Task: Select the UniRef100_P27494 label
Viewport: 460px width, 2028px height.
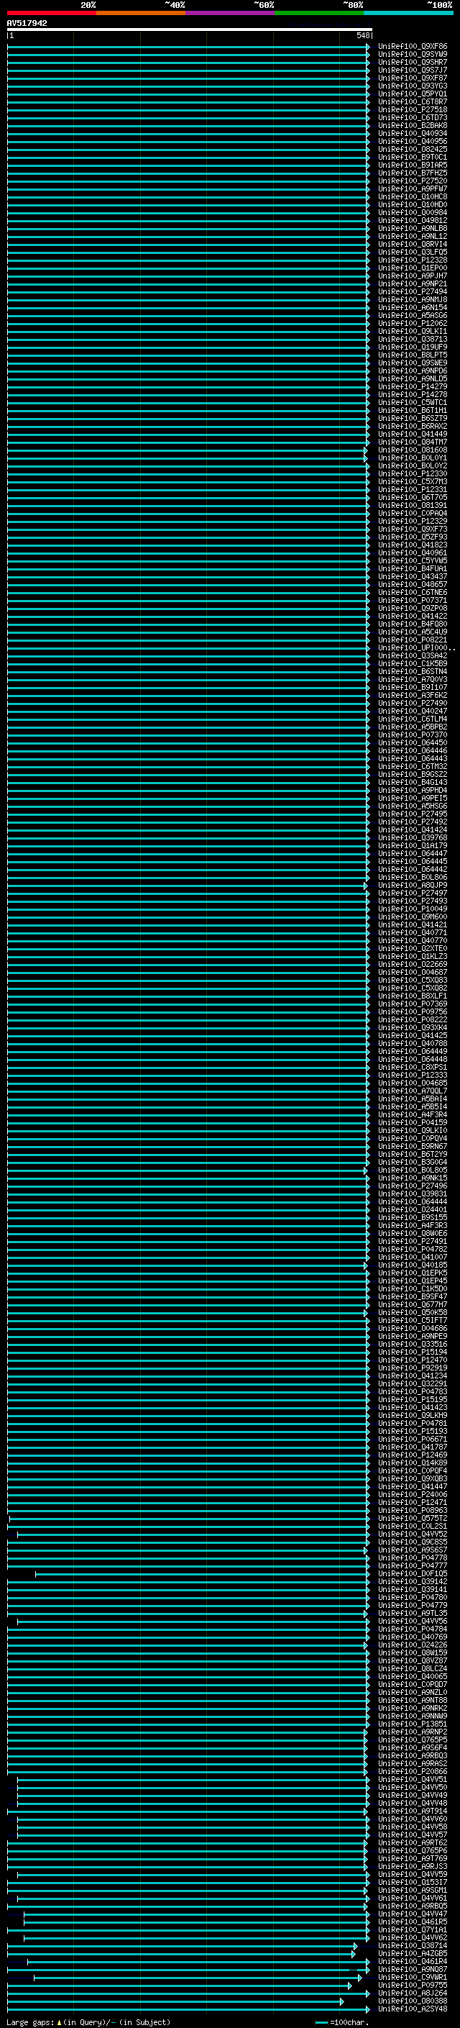Action: tap(413, 291)
